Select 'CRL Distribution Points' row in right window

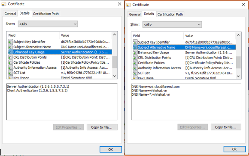click(184, 58)
